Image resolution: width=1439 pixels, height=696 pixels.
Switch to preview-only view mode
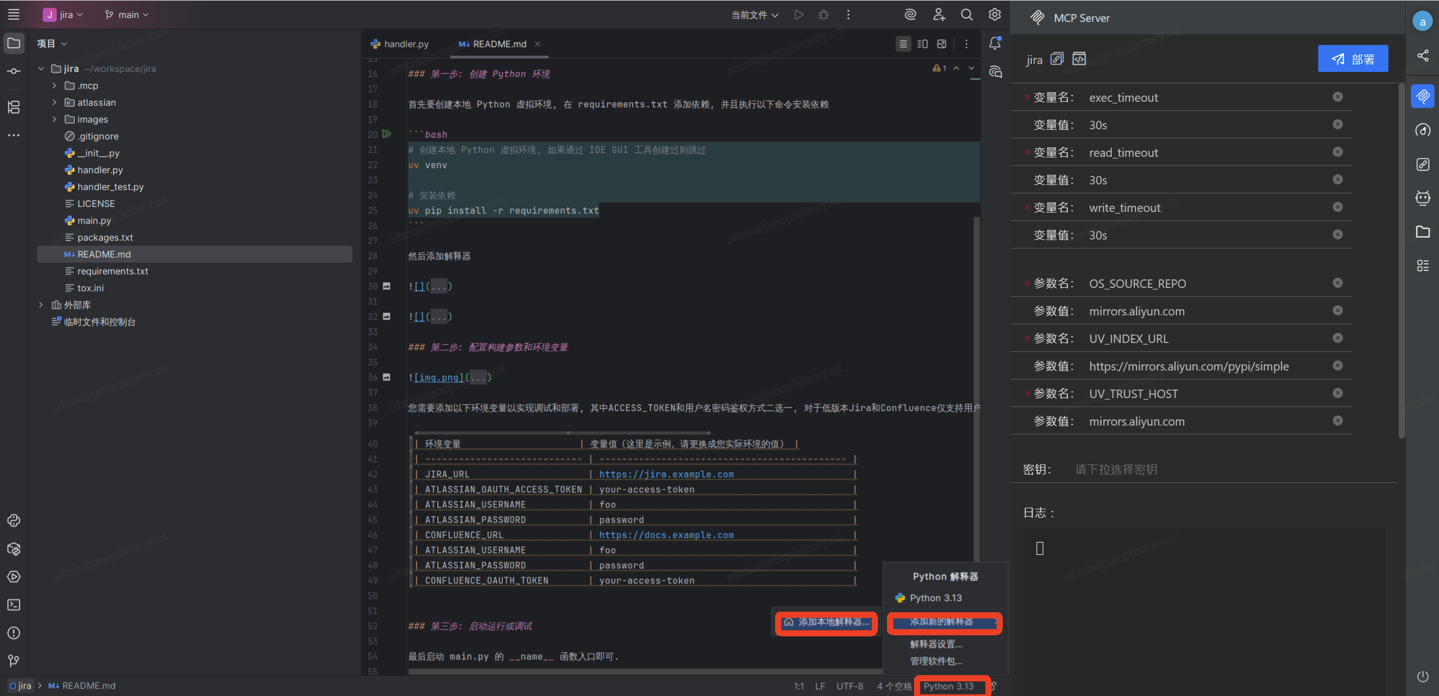[x=942, y=44]
